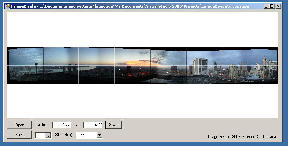
Task: Edit the 8.44 ratio width field
Action: click(61, 125)
